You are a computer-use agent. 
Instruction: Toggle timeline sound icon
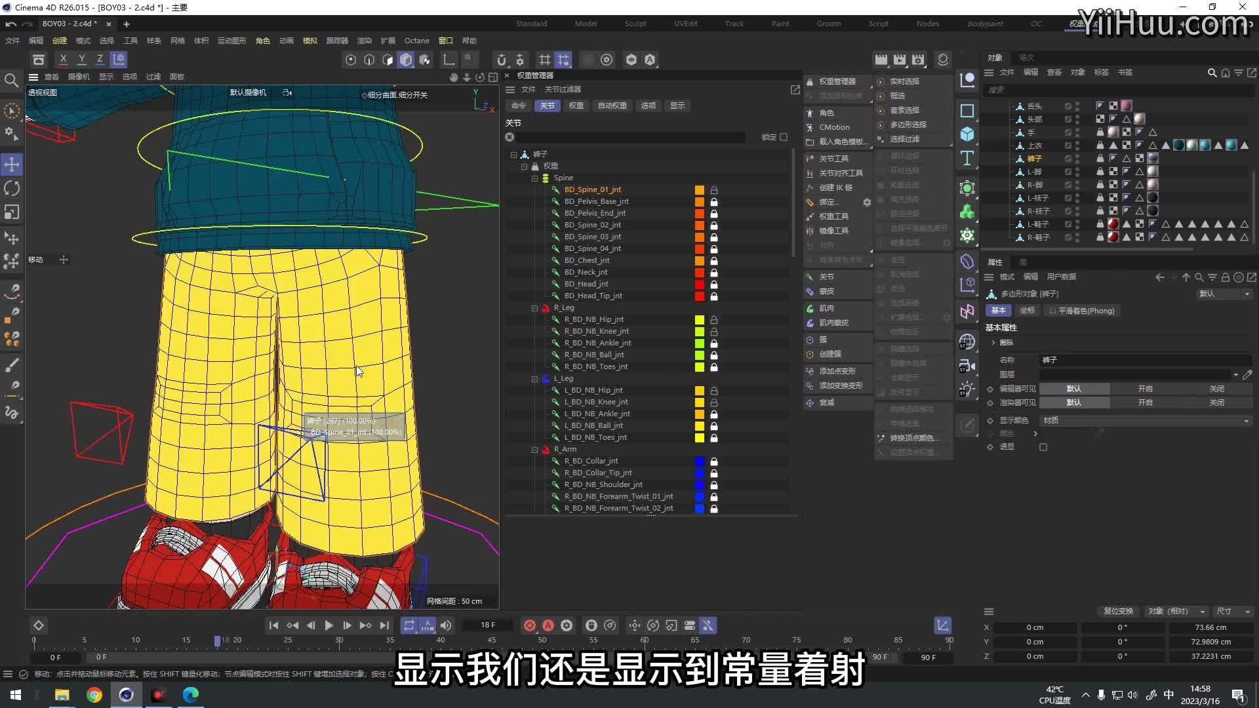pos(446,625)
